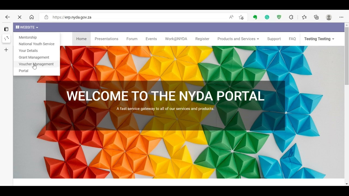The image size is (349, 196).
Task: Click the scrollbar down arrow
Action: click(347, 184)
